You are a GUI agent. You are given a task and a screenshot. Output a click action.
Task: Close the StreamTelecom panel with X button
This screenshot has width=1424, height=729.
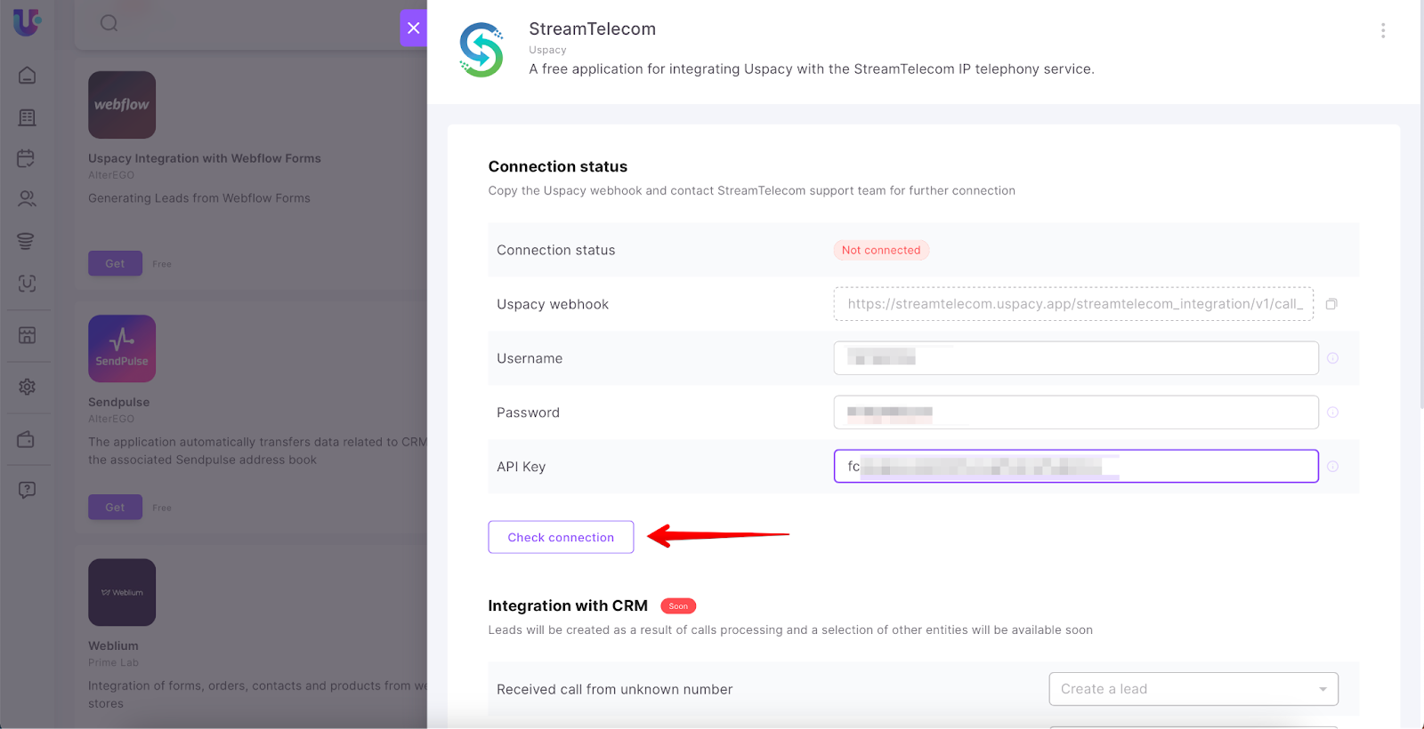click(x=413, y=28)
